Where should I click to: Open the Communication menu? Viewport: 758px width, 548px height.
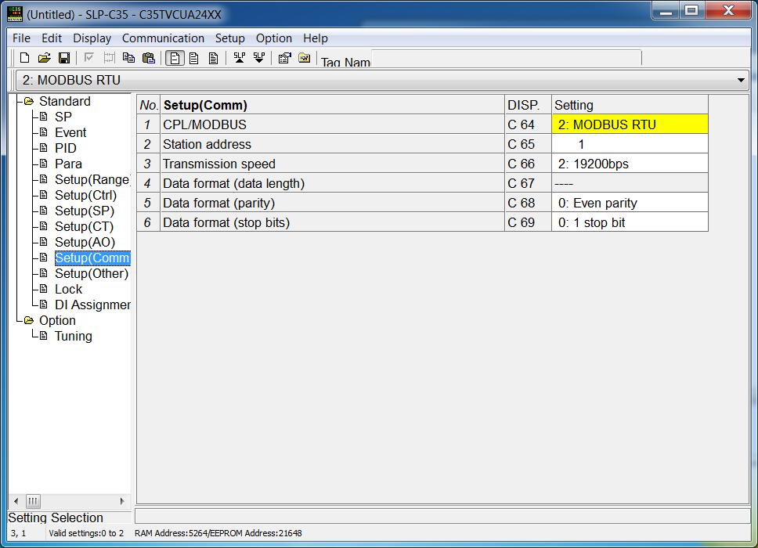[163, 38]
